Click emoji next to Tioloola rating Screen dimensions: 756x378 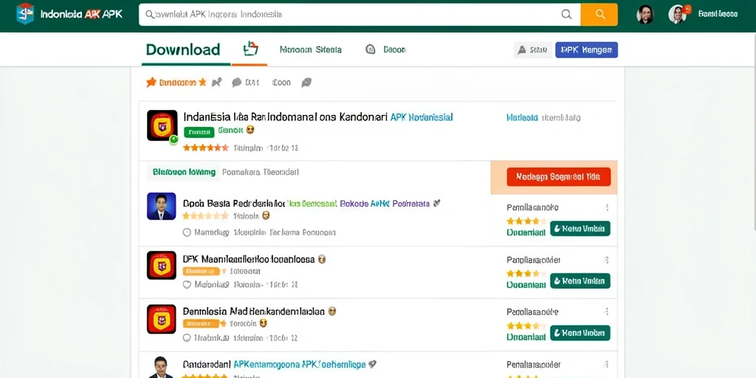coord(266,216)
